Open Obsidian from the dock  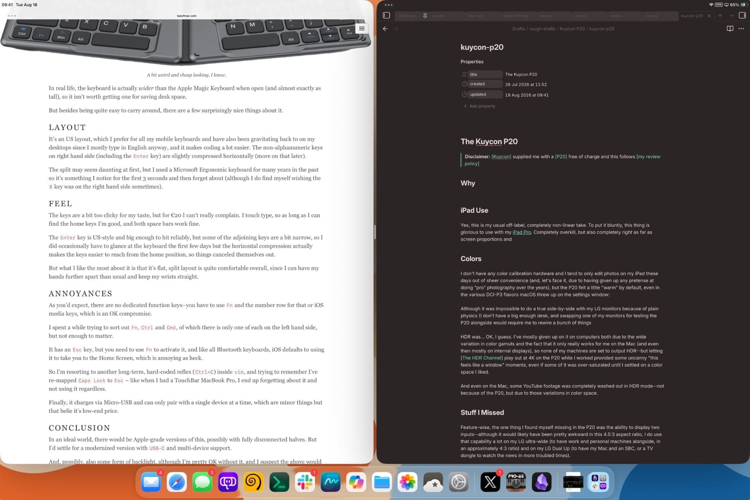[542, 482]
